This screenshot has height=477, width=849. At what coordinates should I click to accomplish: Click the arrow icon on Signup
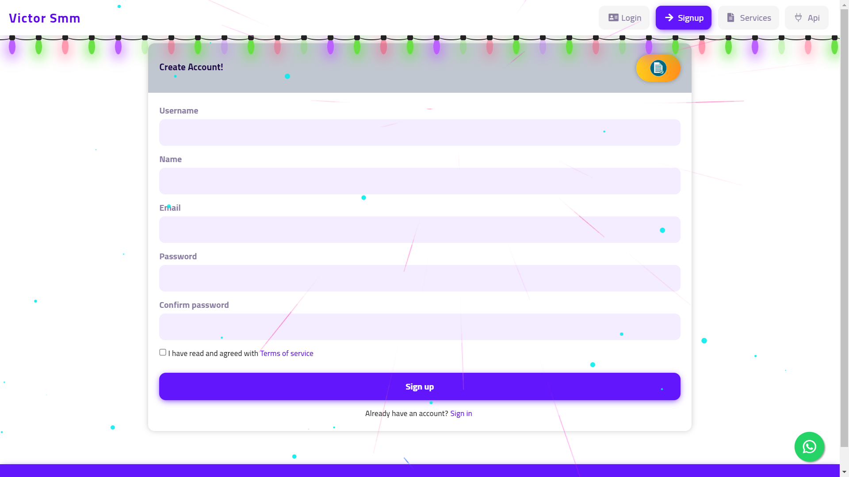[x=669, y=18]
